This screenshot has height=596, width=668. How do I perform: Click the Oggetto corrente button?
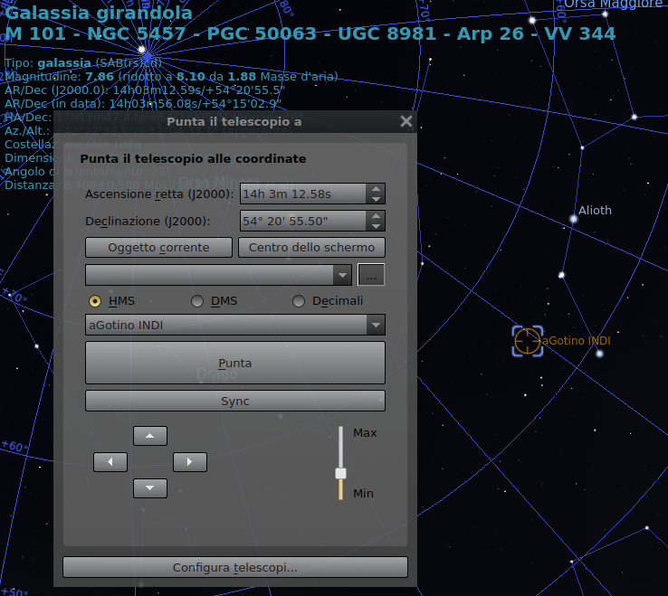pos(158,247)
